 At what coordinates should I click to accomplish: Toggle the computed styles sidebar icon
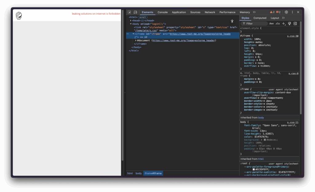tap(295, 24)
